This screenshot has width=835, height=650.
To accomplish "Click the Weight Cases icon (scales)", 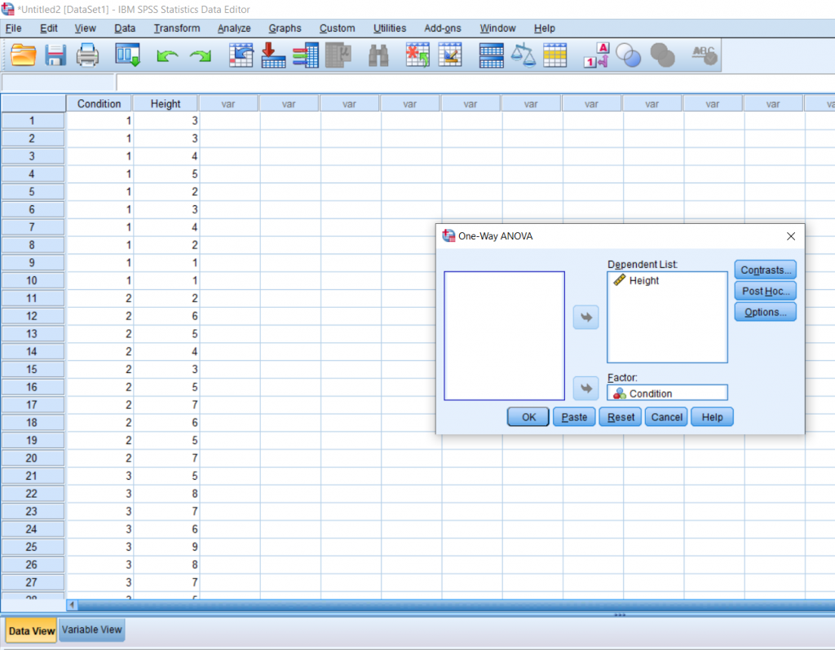I will pos(523,55).
